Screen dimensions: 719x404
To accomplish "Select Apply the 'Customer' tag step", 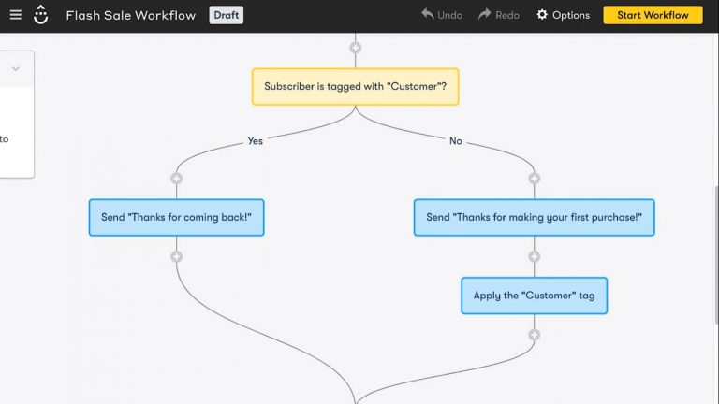I will point(535,296).
